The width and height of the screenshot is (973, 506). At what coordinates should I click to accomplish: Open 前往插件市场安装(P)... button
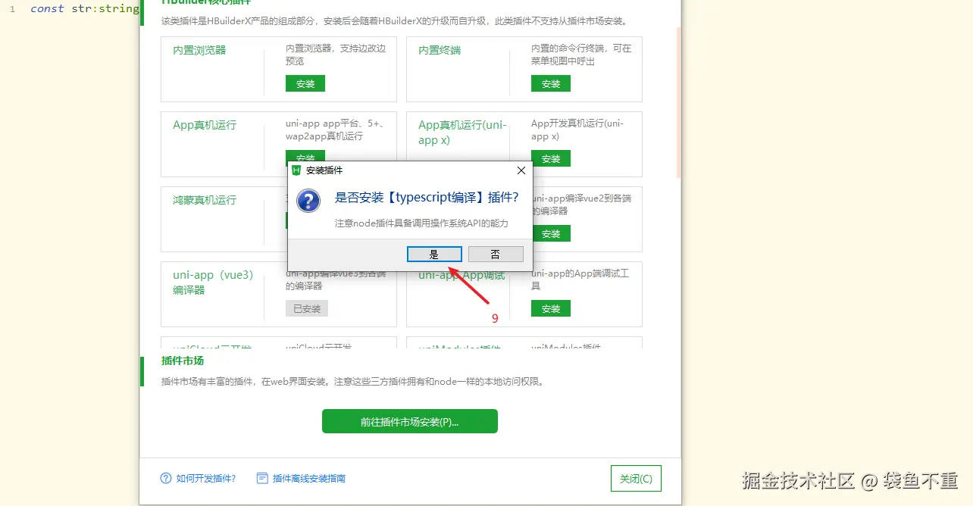pyautogui.click(x=410, y=421)
